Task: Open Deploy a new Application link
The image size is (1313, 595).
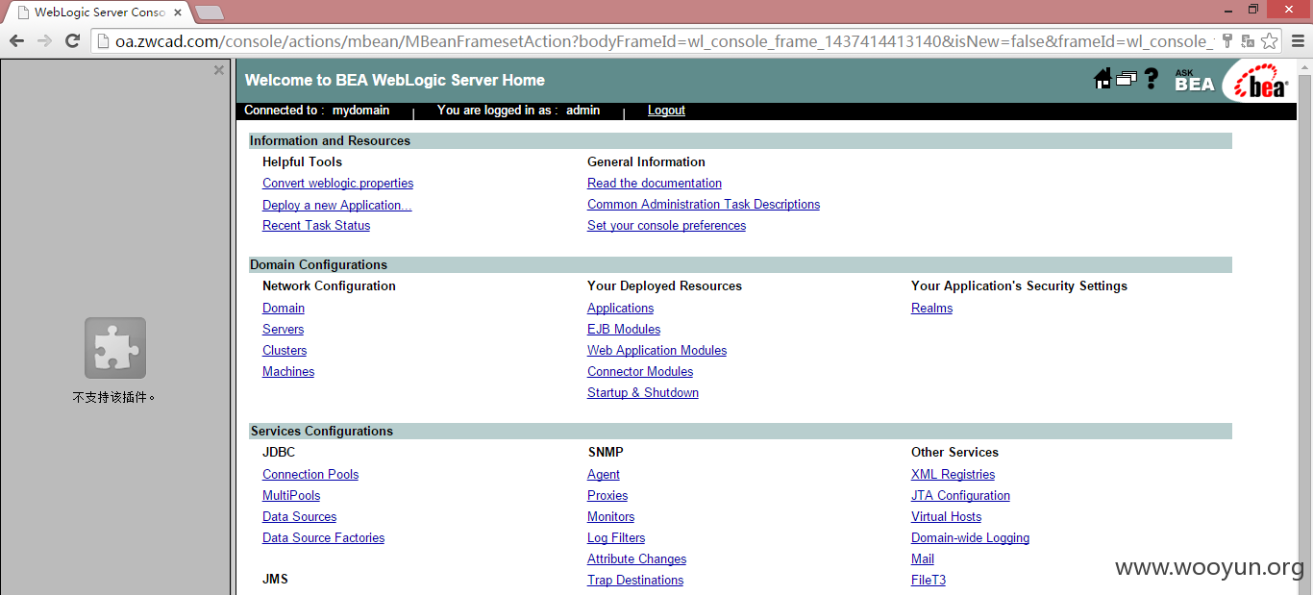Action: pyautogui.click(x=336, y=205)
